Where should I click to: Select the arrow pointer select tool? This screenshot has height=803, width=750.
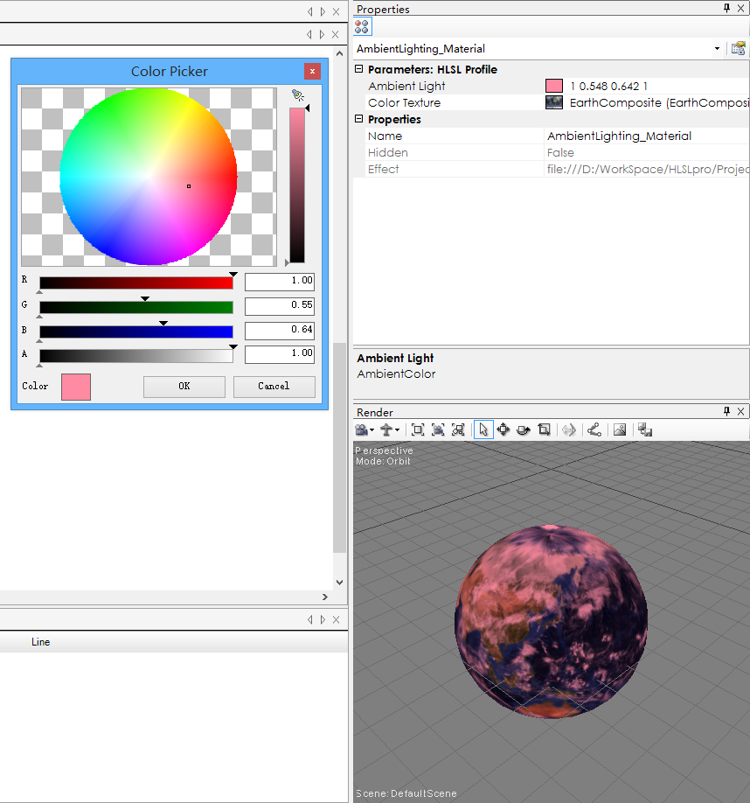(x=483, y=429)
